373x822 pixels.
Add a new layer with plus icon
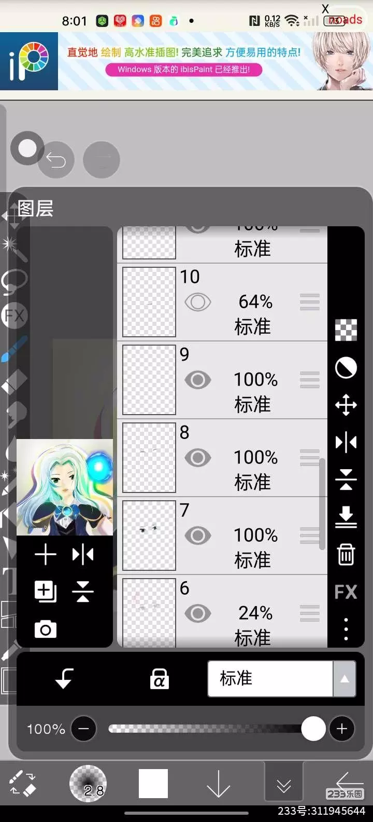click(x=46, y=554)
